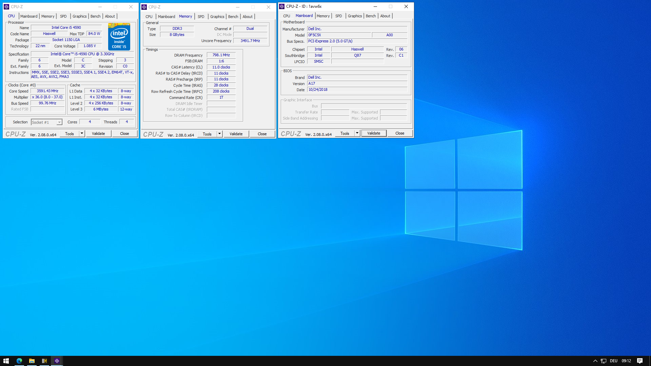This screenshot has height=366, width=651.
Task: Click the Intel Core i5 4590 name field
Action: pos(66,28)
